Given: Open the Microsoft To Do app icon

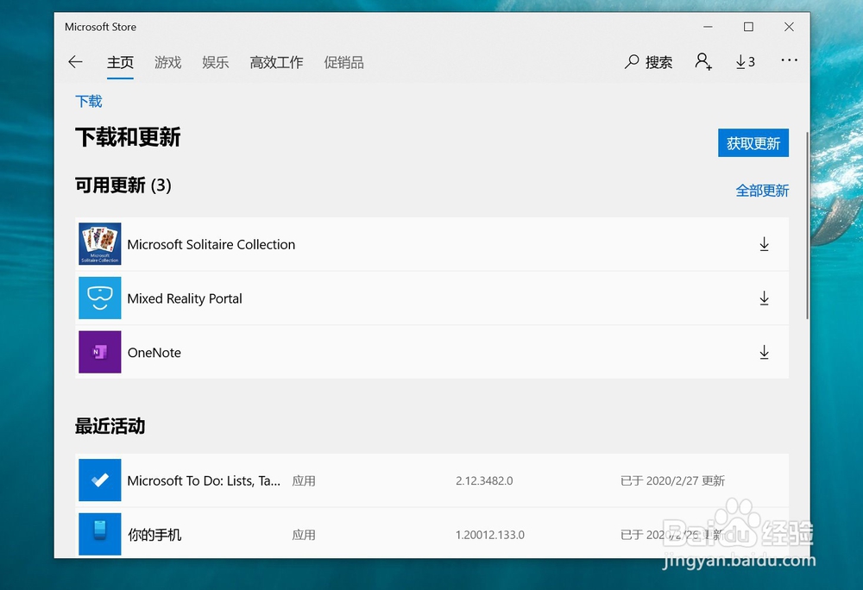Looking at the screenshot, I should tap(99, 480).
